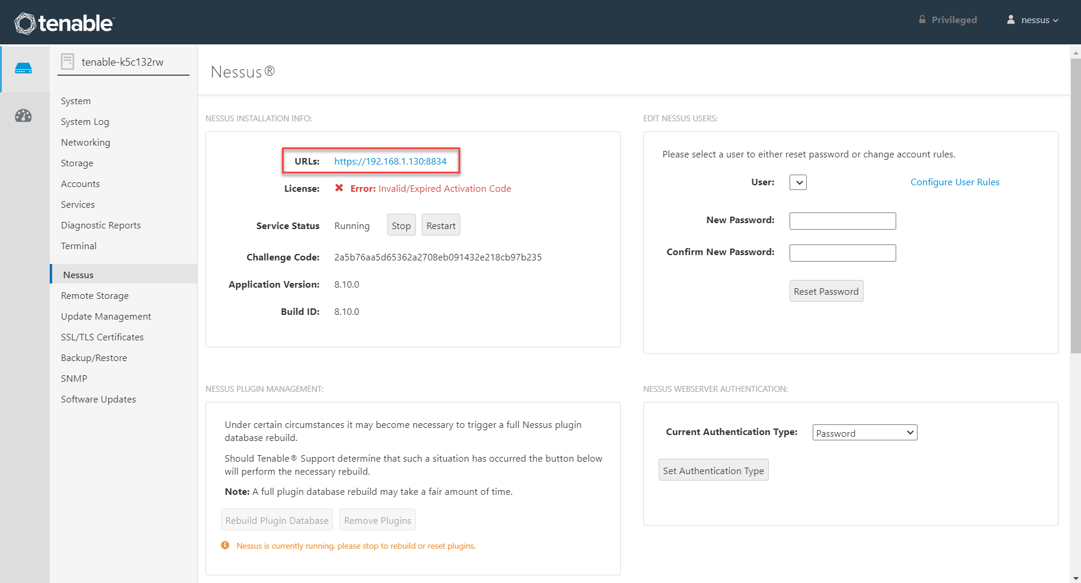The width and height of the screenshot is (1081, 583).
Task: Click the Nessus is currently running warning text
Action: (356, 546)
